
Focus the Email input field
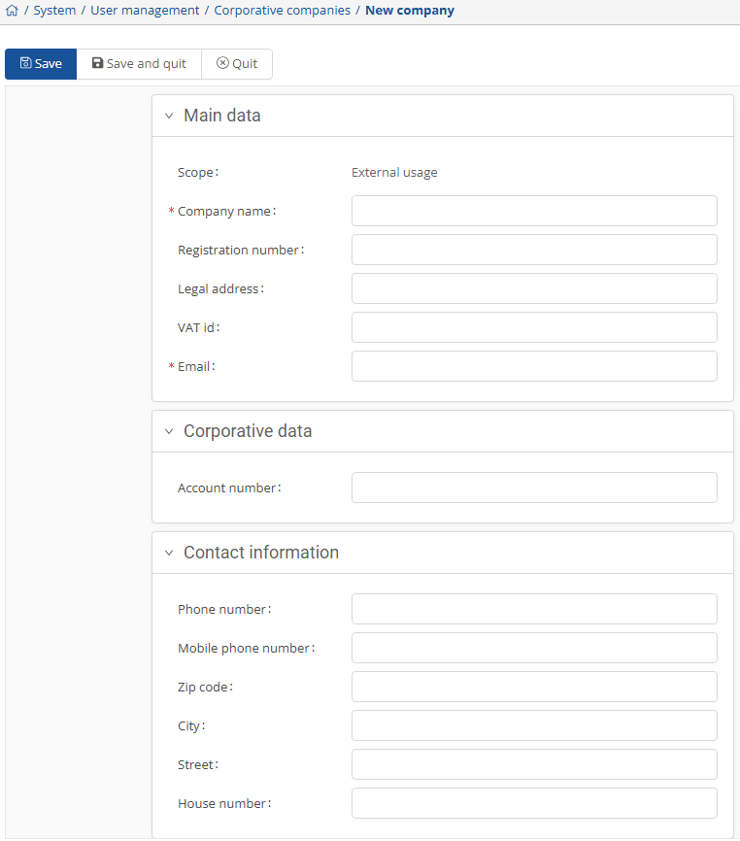pos(534,366)
